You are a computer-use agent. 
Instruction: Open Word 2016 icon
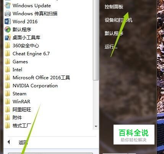coord(8,21)
